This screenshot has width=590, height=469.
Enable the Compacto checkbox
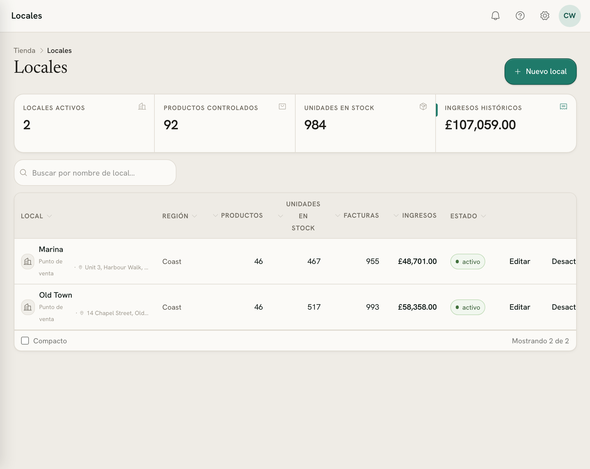point(25,341)
